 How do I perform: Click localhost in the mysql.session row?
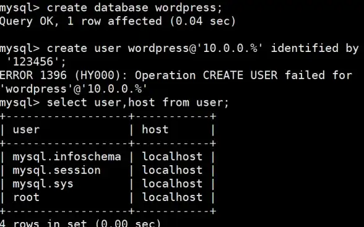pos(172,170)
